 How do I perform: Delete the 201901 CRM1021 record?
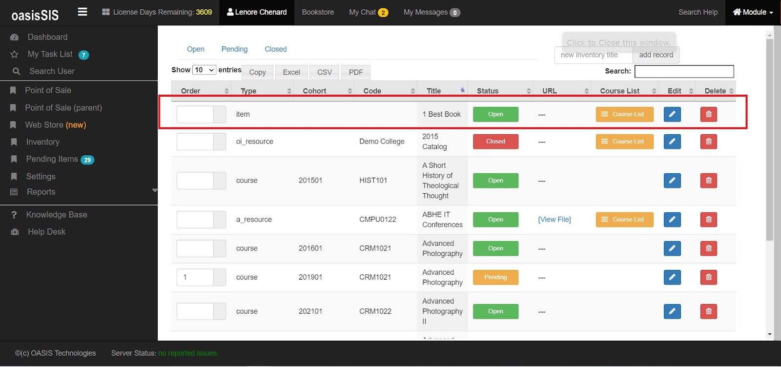tap(709, 277)
